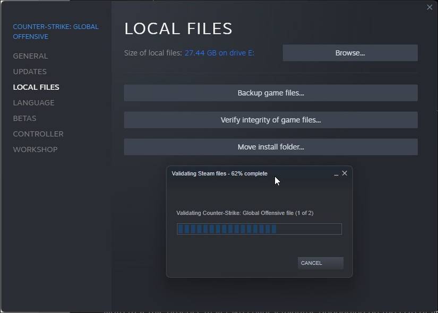
Task: Click the 'Size of local files:' label
Action: tap(153, 53)
